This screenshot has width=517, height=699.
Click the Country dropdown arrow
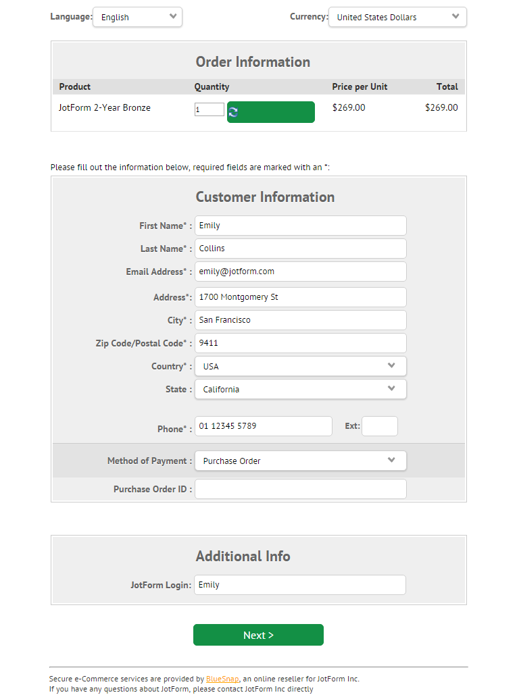391,365
